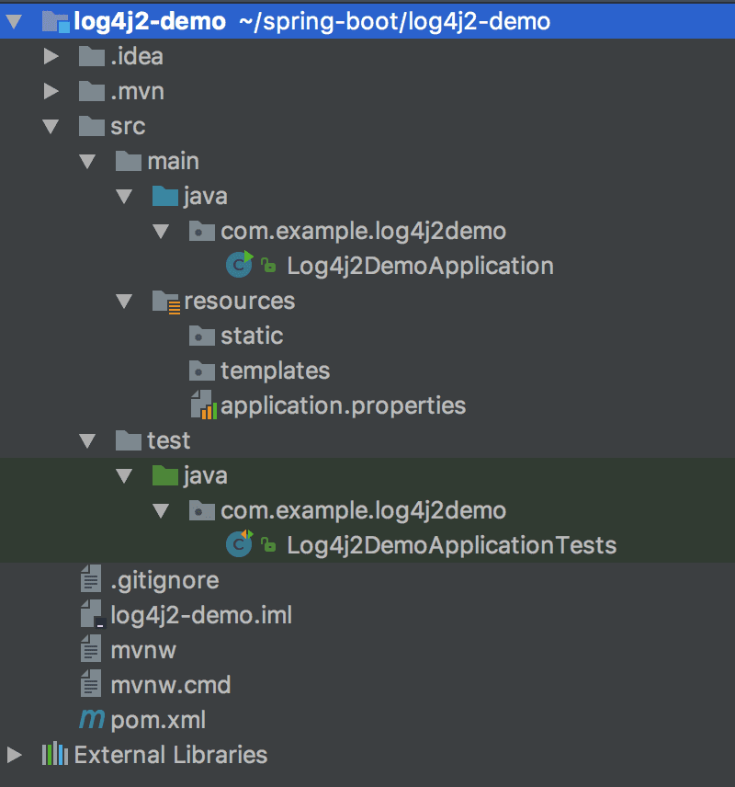Viewport: 735px width, 787px height.
Task: Click the Log4j2DemoApplication class icon
Action: pos(239,266)
